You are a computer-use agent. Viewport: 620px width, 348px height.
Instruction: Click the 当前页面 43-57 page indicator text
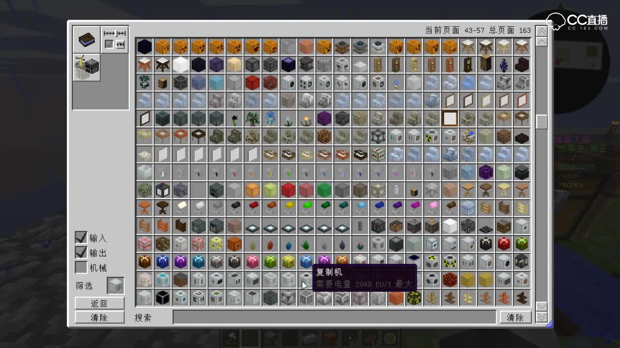pos(455,30)
